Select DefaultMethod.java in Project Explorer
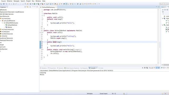 (x=12, y=23)
